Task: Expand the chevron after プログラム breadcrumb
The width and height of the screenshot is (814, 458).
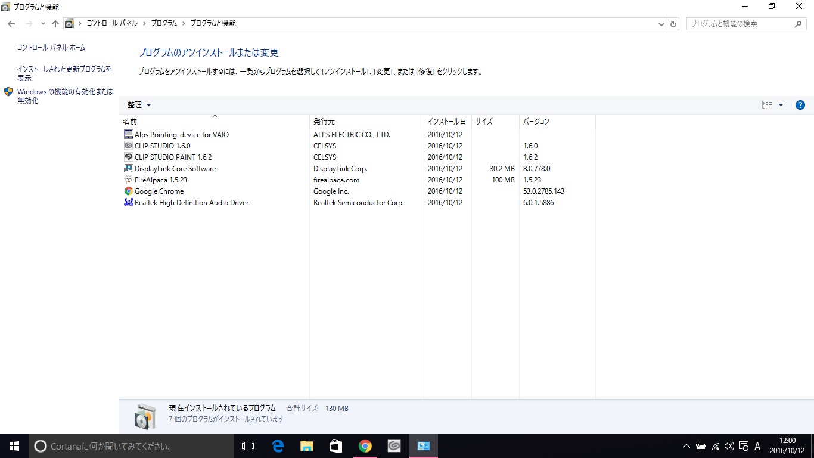Action: [184, 24]
